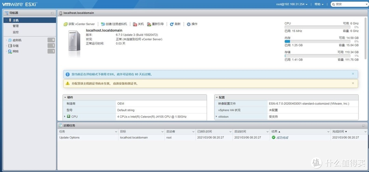The width and height of the screenshot is (369, 172).
Task: Open the 启动者 column dropdown arrow
Action: tap(193, 132)
